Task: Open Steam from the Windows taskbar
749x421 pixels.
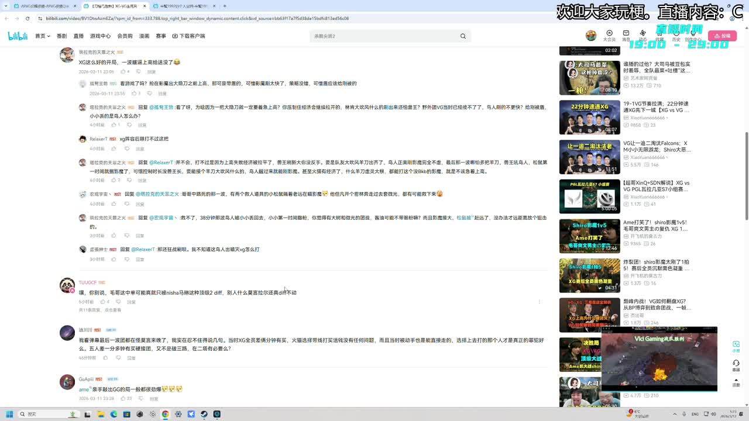Action: 204,414
